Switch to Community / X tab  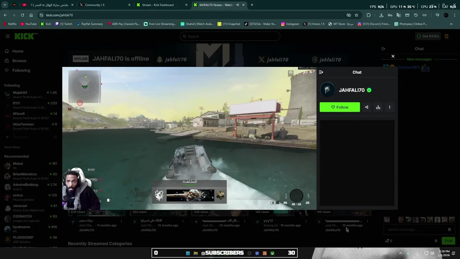[104, 5]
